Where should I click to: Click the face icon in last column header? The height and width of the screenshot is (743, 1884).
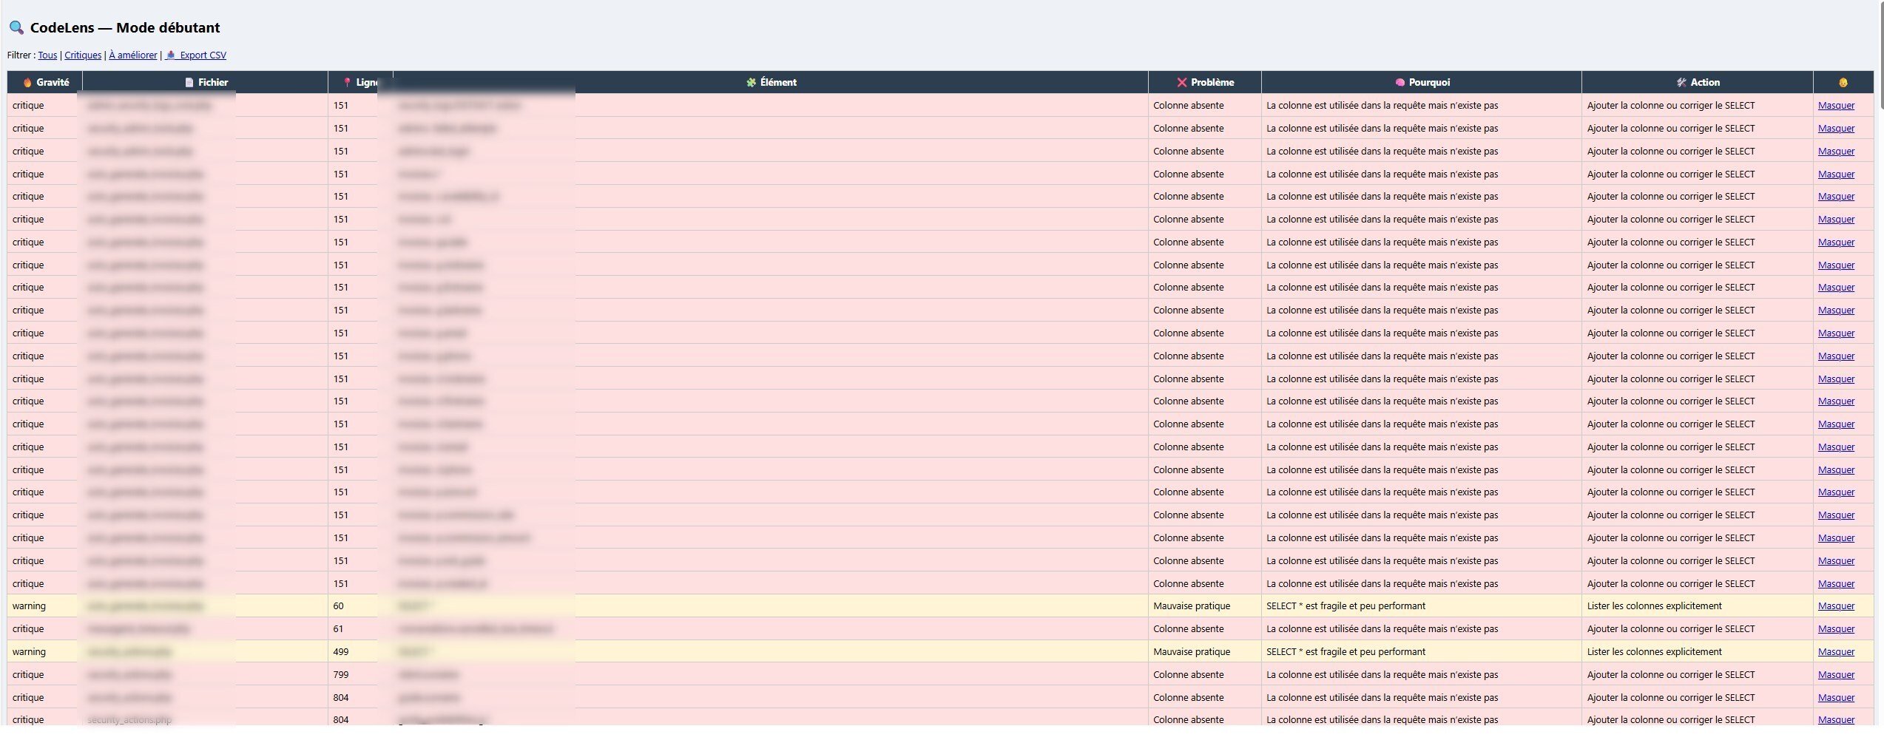tap(1843, 83)
